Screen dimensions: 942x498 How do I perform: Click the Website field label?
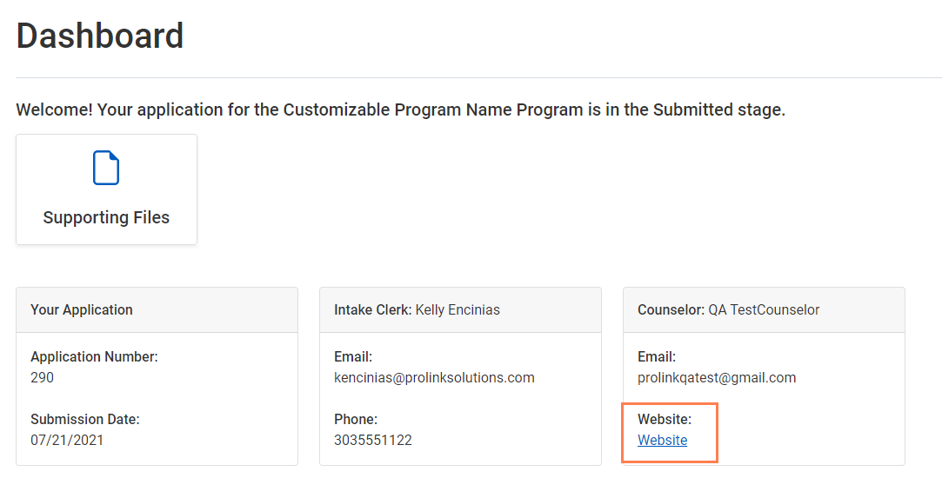665,419
